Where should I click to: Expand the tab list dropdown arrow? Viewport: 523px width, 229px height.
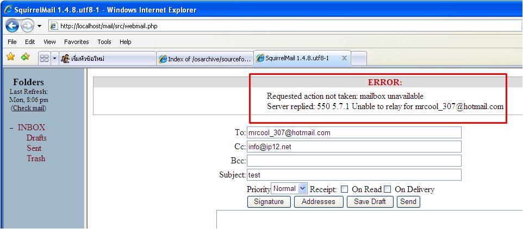coord(54,59)
